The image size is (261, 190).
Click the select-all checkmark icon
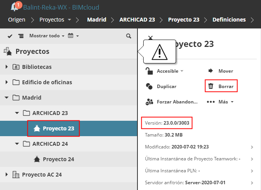(x=10, y=36)
